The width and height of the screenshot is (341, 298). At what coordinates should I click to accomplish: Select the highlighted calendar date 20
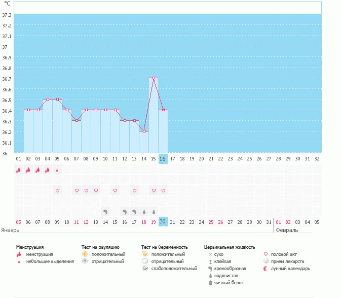coord(163,222)
